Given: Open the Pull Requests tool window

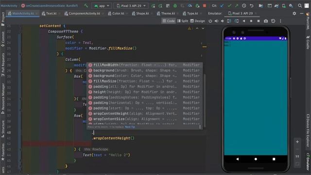Looking at the screenshot, I should coord(3,65).
